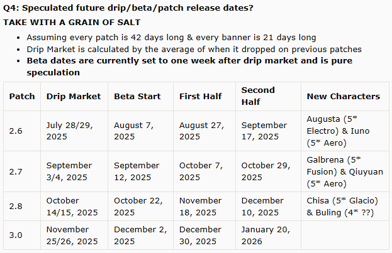Click Galbrena and Qiuyuan characters cell
This screenshot has height=253, width=392.
pos(345,171)
